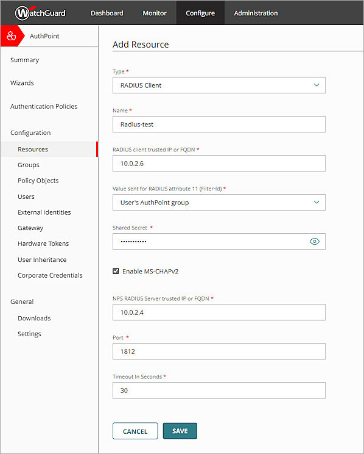364x454 pixels.
Task: Click the Timeout In Seconds field
Action: [x=219, y=391]
